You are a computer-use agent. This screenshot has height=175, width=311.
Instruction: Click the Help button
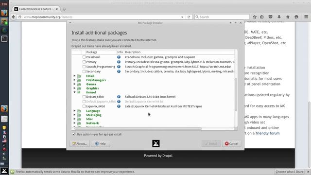[x=101, y=143]
